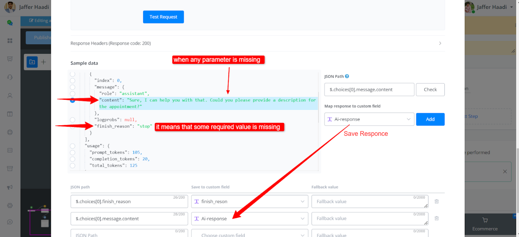Open the finish_reson custom field dropdown

(x=249, y=201)
